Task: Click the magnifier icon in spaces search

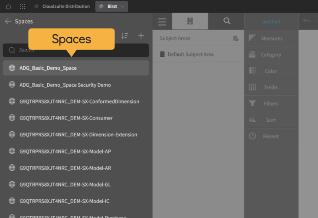Action: pyautogui.click(x=12, y=50)
